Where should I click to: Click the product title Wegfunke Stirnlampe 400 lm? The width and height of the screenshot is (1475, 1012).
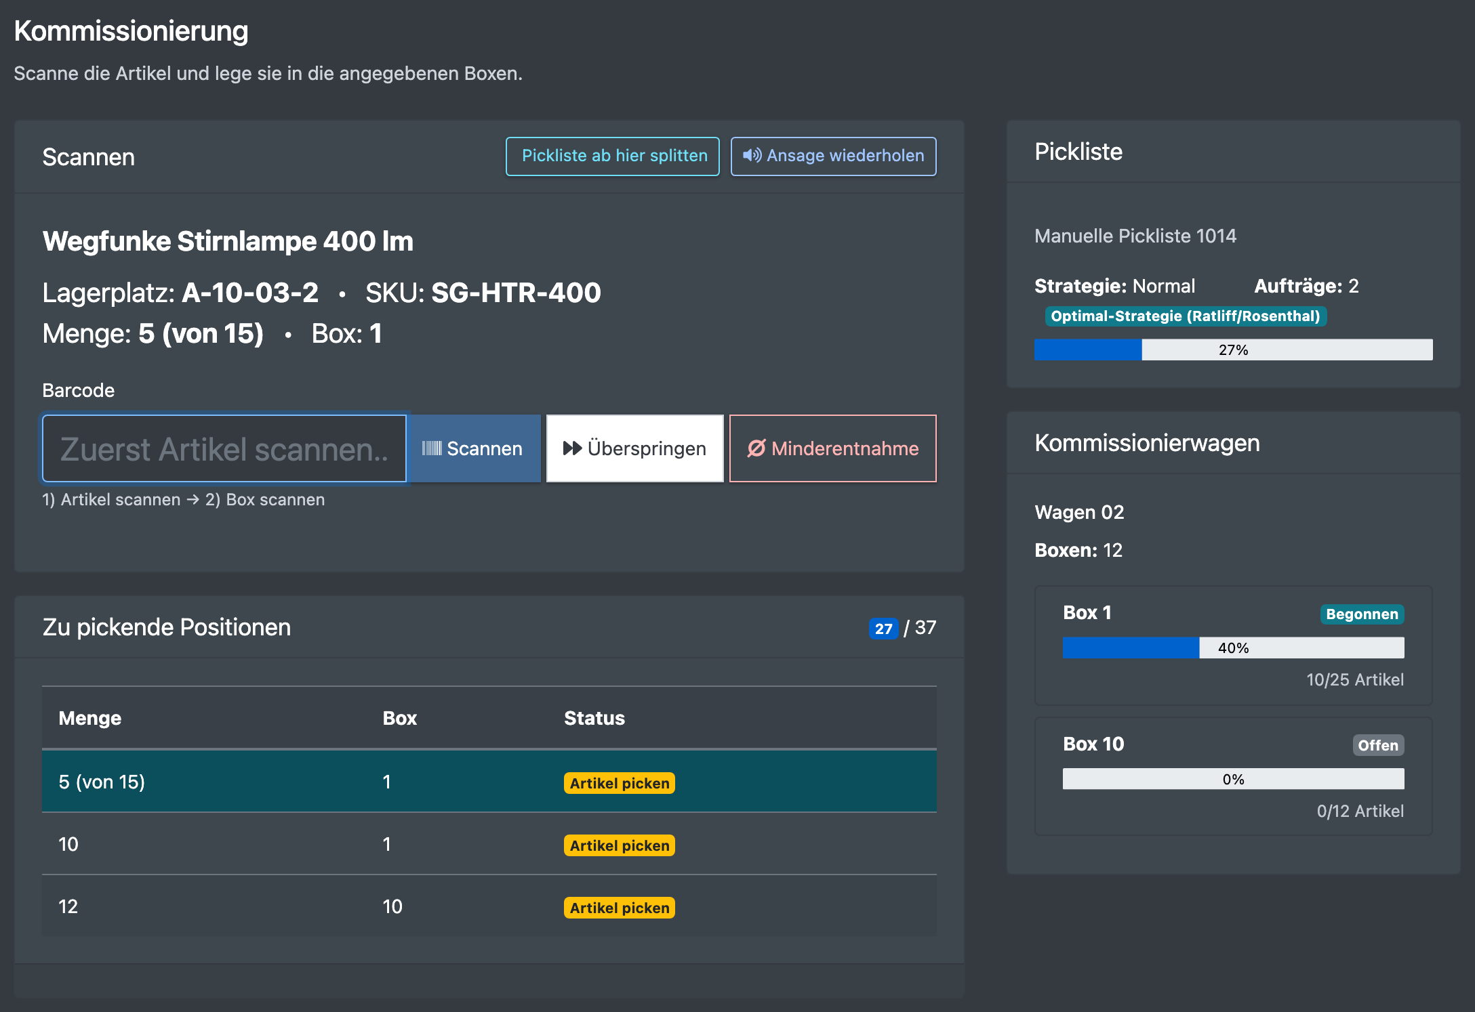[x=228, y=241]
